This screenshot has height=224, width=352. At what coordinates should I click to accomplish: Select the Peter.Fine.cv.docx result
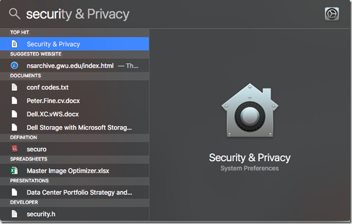click(75, 101)
